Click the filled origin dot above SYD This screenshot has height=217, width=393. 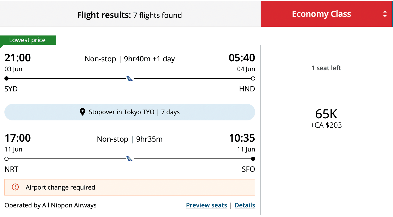pyautogui.click(x=7, y=78)
